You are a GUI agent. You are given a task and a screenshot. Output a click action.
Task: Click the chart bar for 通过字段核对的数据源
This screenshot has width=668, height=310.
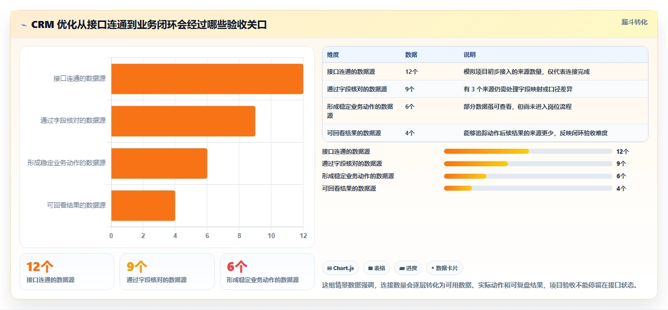[183, 121]
